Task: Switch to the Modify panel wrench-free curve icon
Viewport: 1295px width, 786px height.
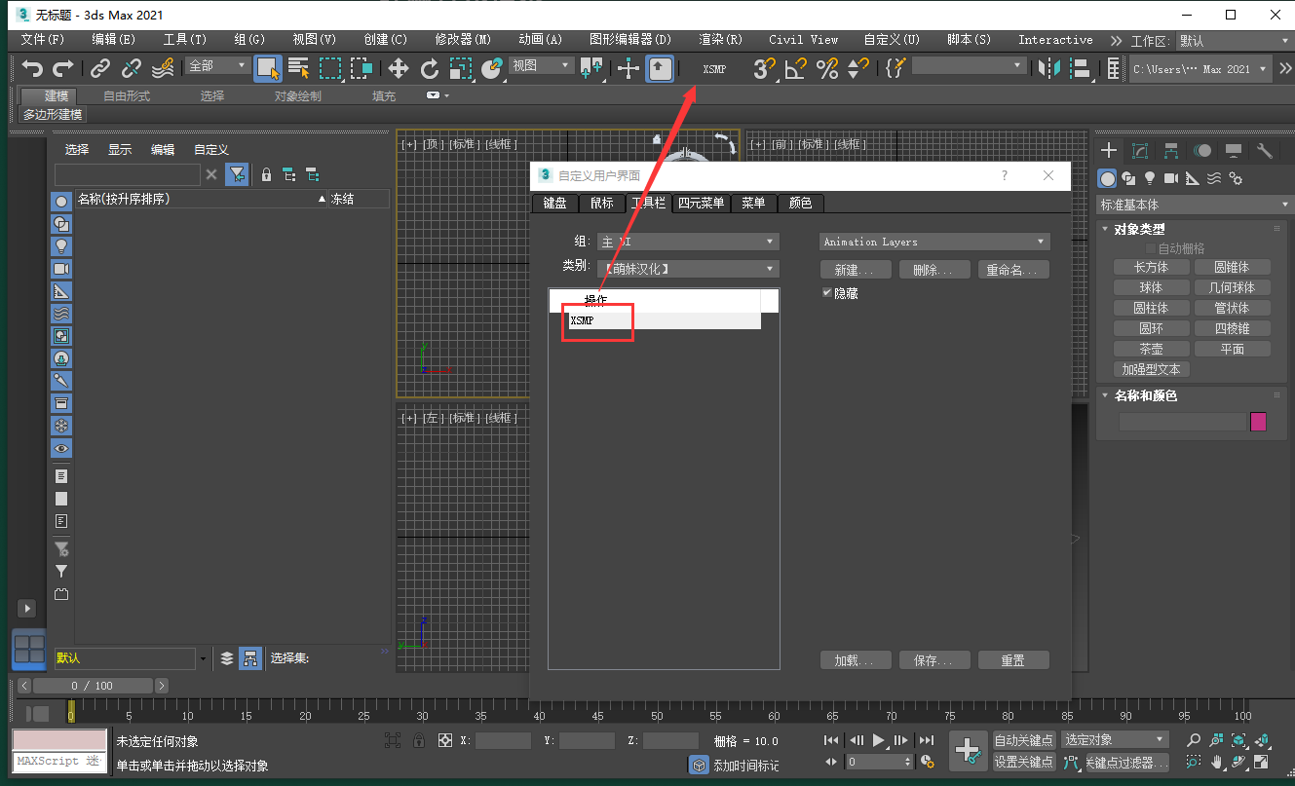Action: point(1140,150)
